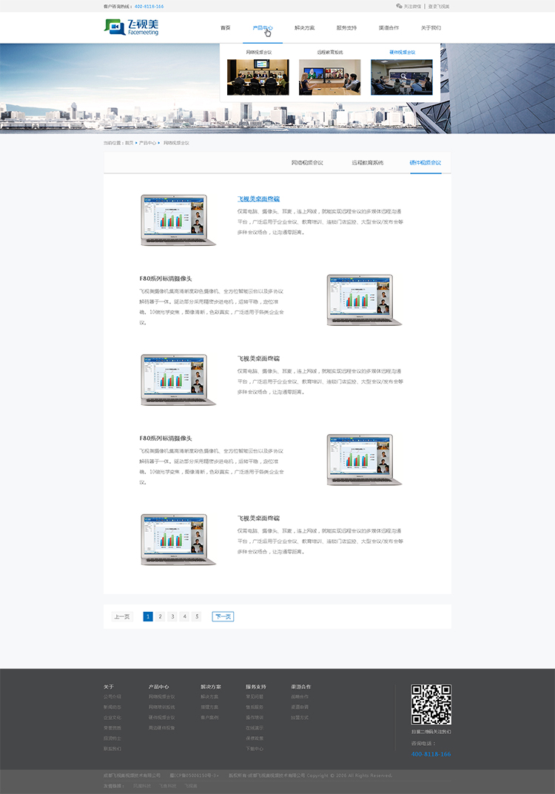
Task: Click 下载中心 in the footer
Action: click(255, 749)
